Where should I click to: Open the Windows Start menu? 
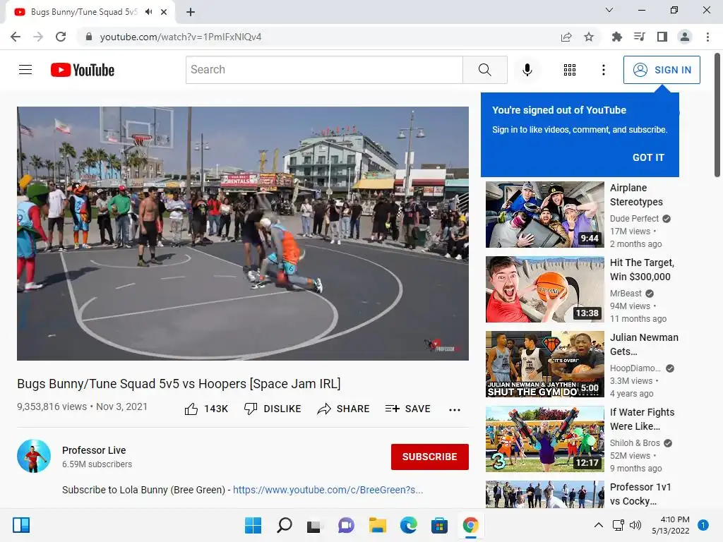coord(253,525)
